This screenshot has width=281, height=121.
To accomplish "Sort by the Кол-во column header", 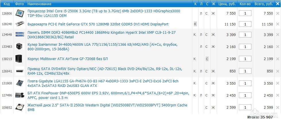I will [x=245, y=4].
